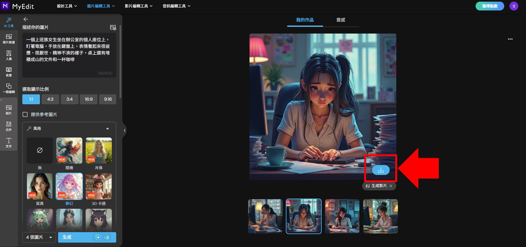This screenshot has height=247, width=526.
Task: Open the 相片 sidebar panel
Action: pos(9,110)
